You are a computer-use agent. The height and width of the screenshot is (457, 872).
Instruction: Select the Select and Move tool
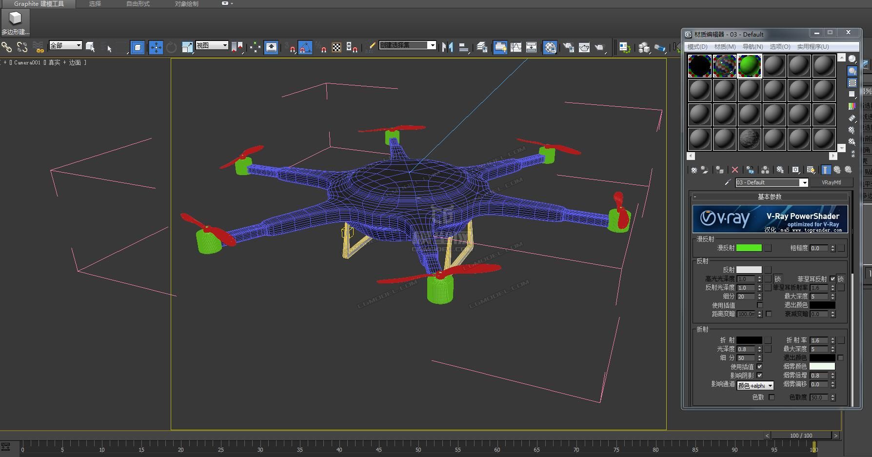point(156,47)
